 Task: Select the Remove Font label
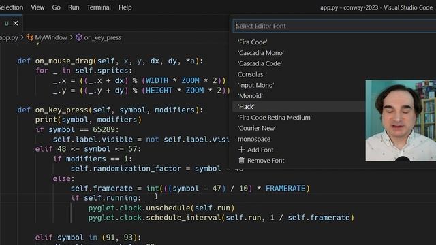click(x=266, y=161)
